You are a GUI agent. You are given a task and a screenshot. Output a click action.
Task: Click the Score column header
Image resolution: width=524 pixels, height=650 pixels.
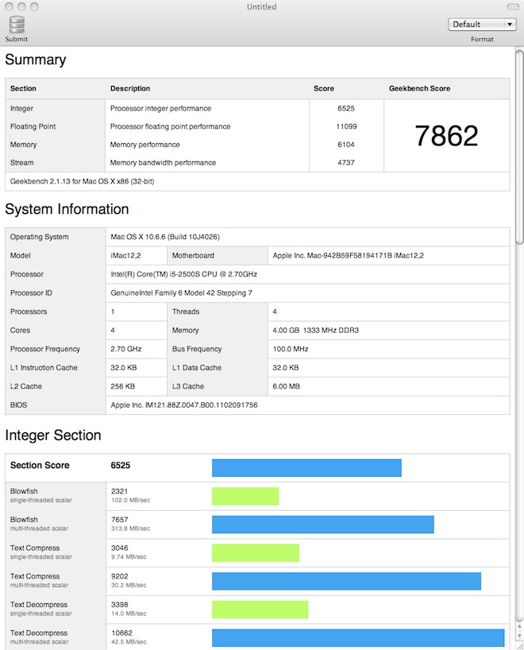pos(324,89)
